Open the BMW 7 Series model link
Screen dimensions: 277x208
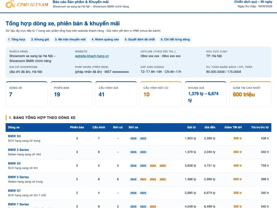coord(18,204)
